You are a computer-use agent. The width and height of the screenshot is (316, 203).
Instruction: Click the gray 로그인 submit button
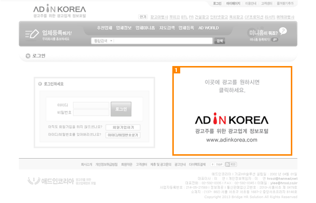(x=121, y=109)
